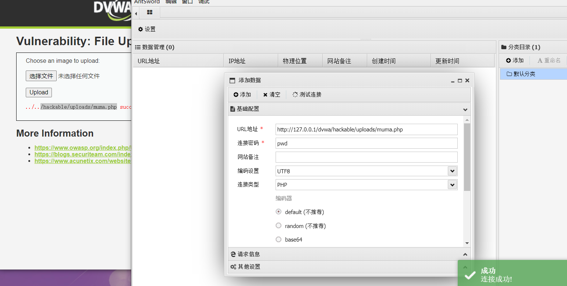The image size is (567, 286).
Task: Sort by 网站备注 column header
Action: click(345, 61)
